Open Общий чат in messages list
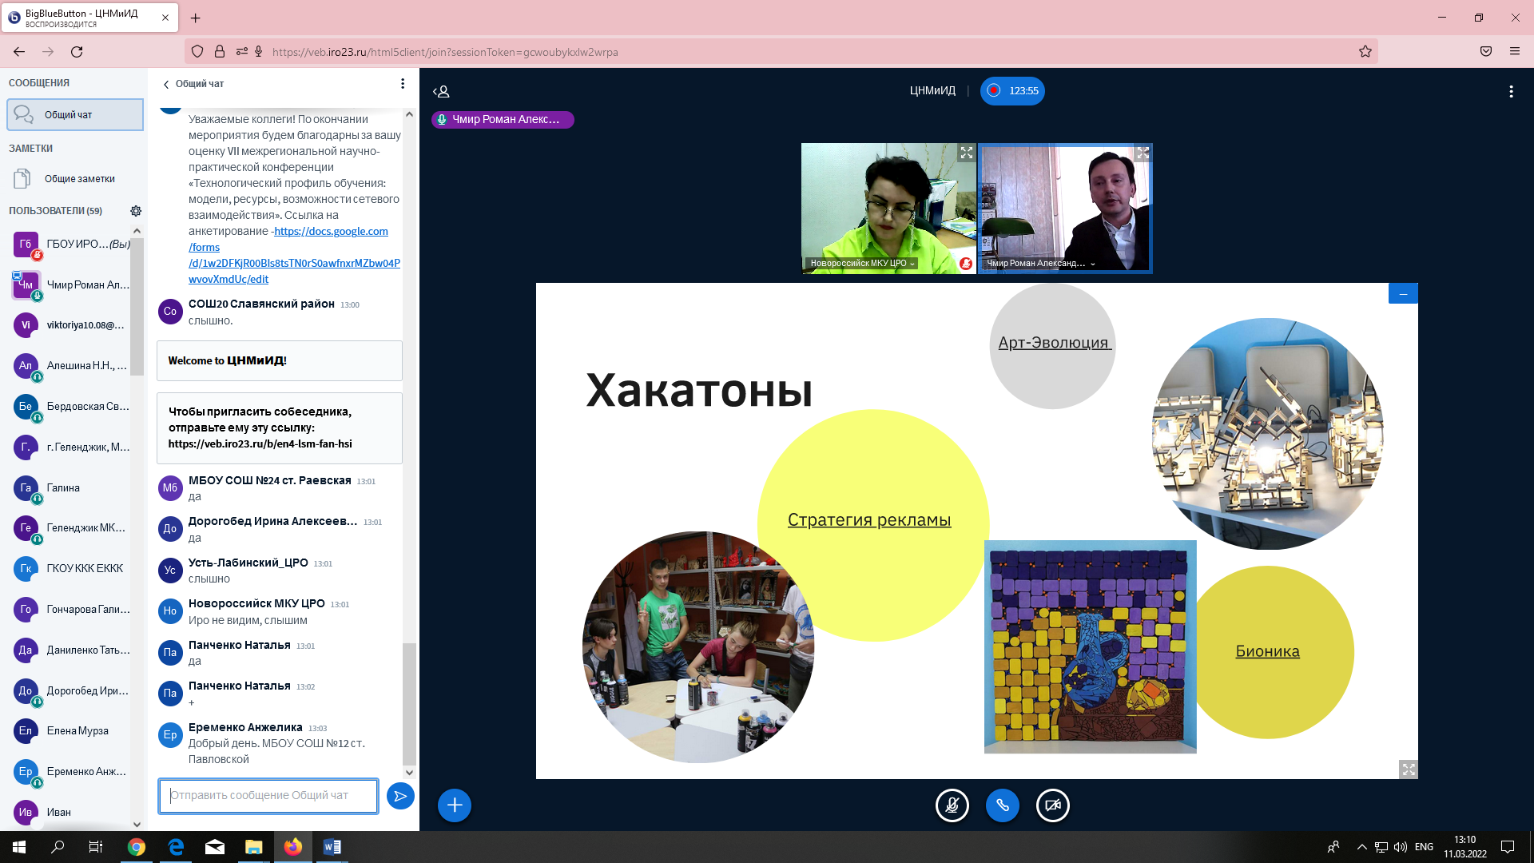 point(75,115)
